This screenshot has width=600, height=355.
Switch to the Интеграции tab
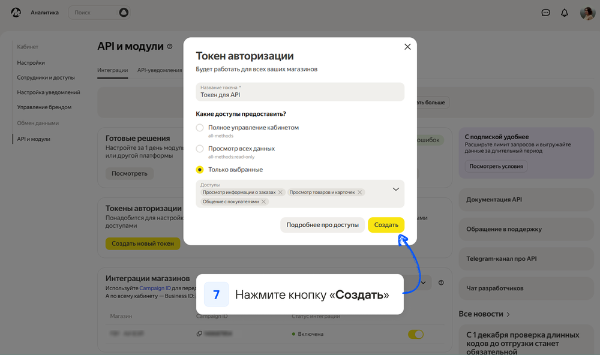point(113,70)
